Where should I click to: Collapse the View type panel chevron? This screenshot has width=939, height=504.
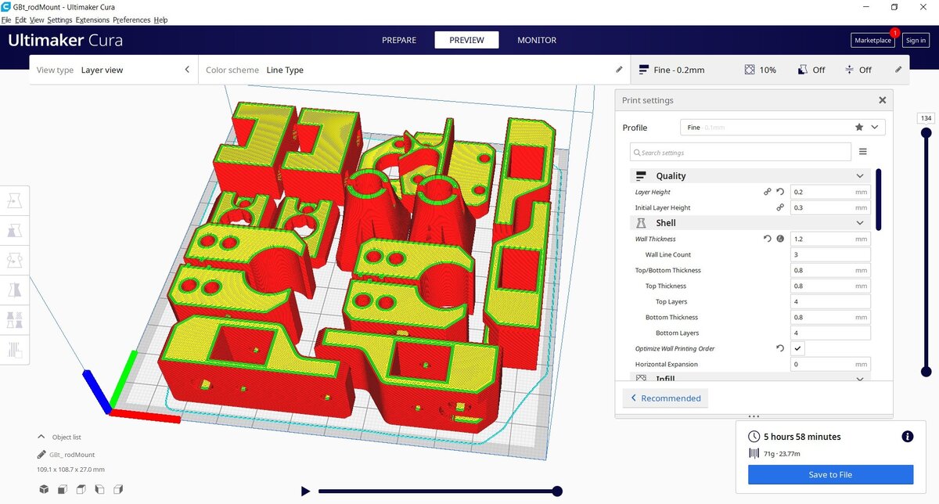point(187,70)
